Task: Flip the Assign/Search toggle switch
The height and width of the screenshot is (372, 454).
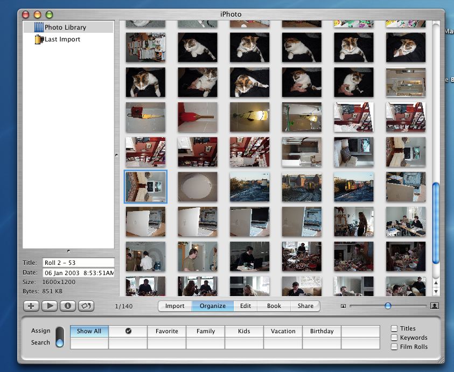Action: pos(60,337)
